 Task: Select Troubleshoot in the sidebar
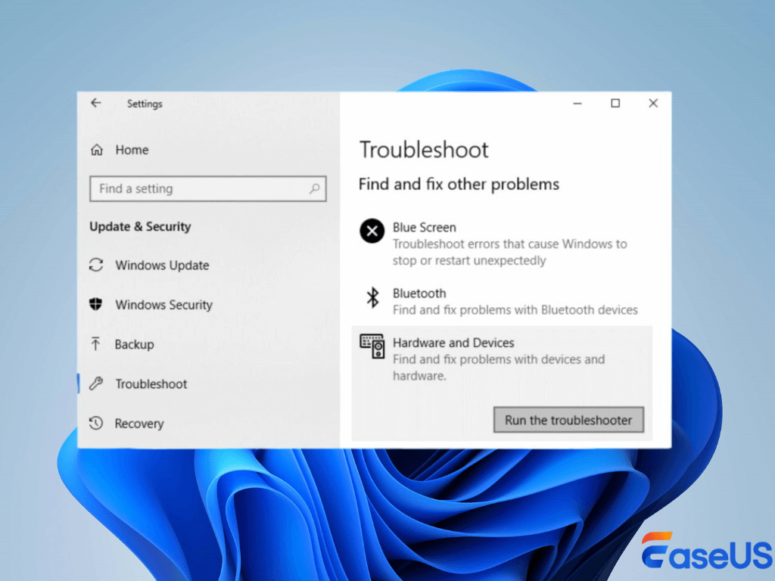tap(151, 384)
